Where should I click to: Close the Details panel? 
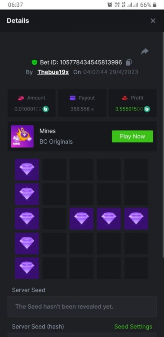pyautogui.click(x=153, y=21)
